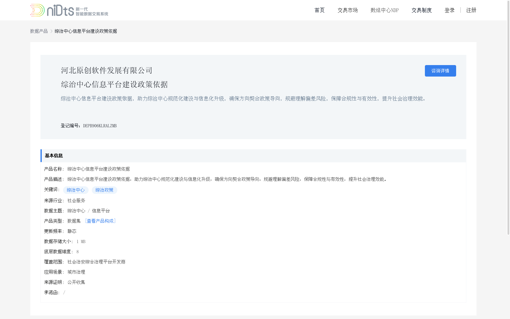Click company name 河北原创软件发展有限公司
This screenshot has height=319, width=510.
[x=107, y=70]
